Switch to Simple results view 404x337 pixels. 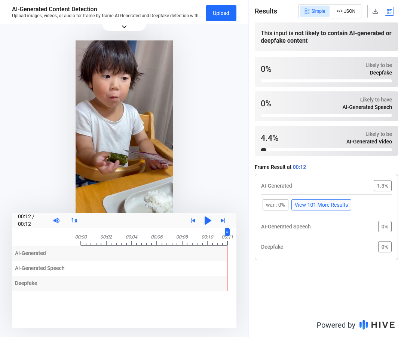pyautogui.click(x=315, y=11)
